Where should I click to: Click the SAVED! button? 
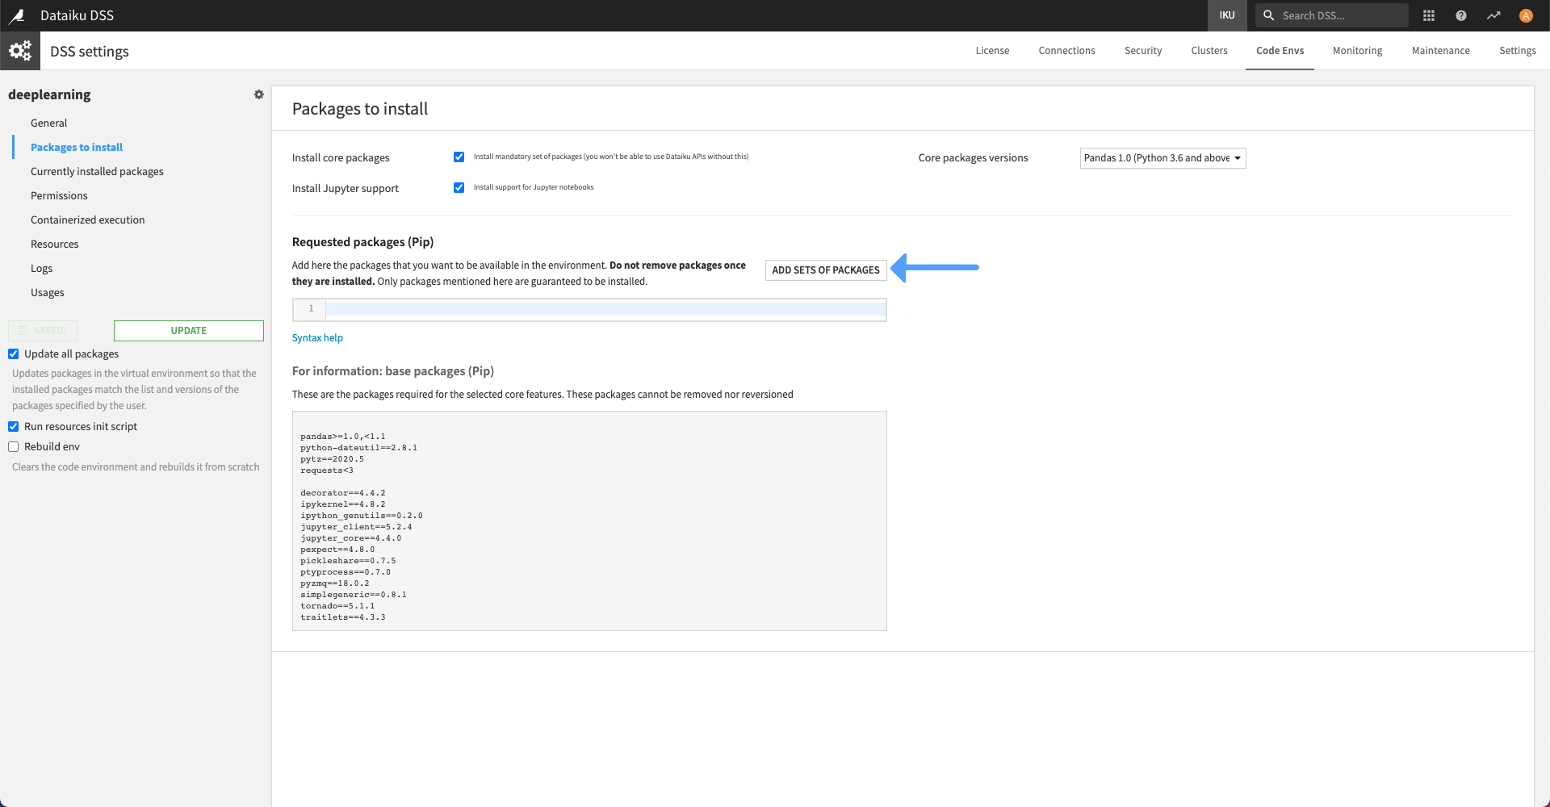coord(43,331)
